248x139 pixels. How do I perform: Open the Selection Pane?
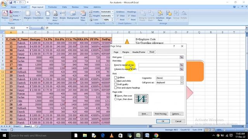tap(160, 15)
